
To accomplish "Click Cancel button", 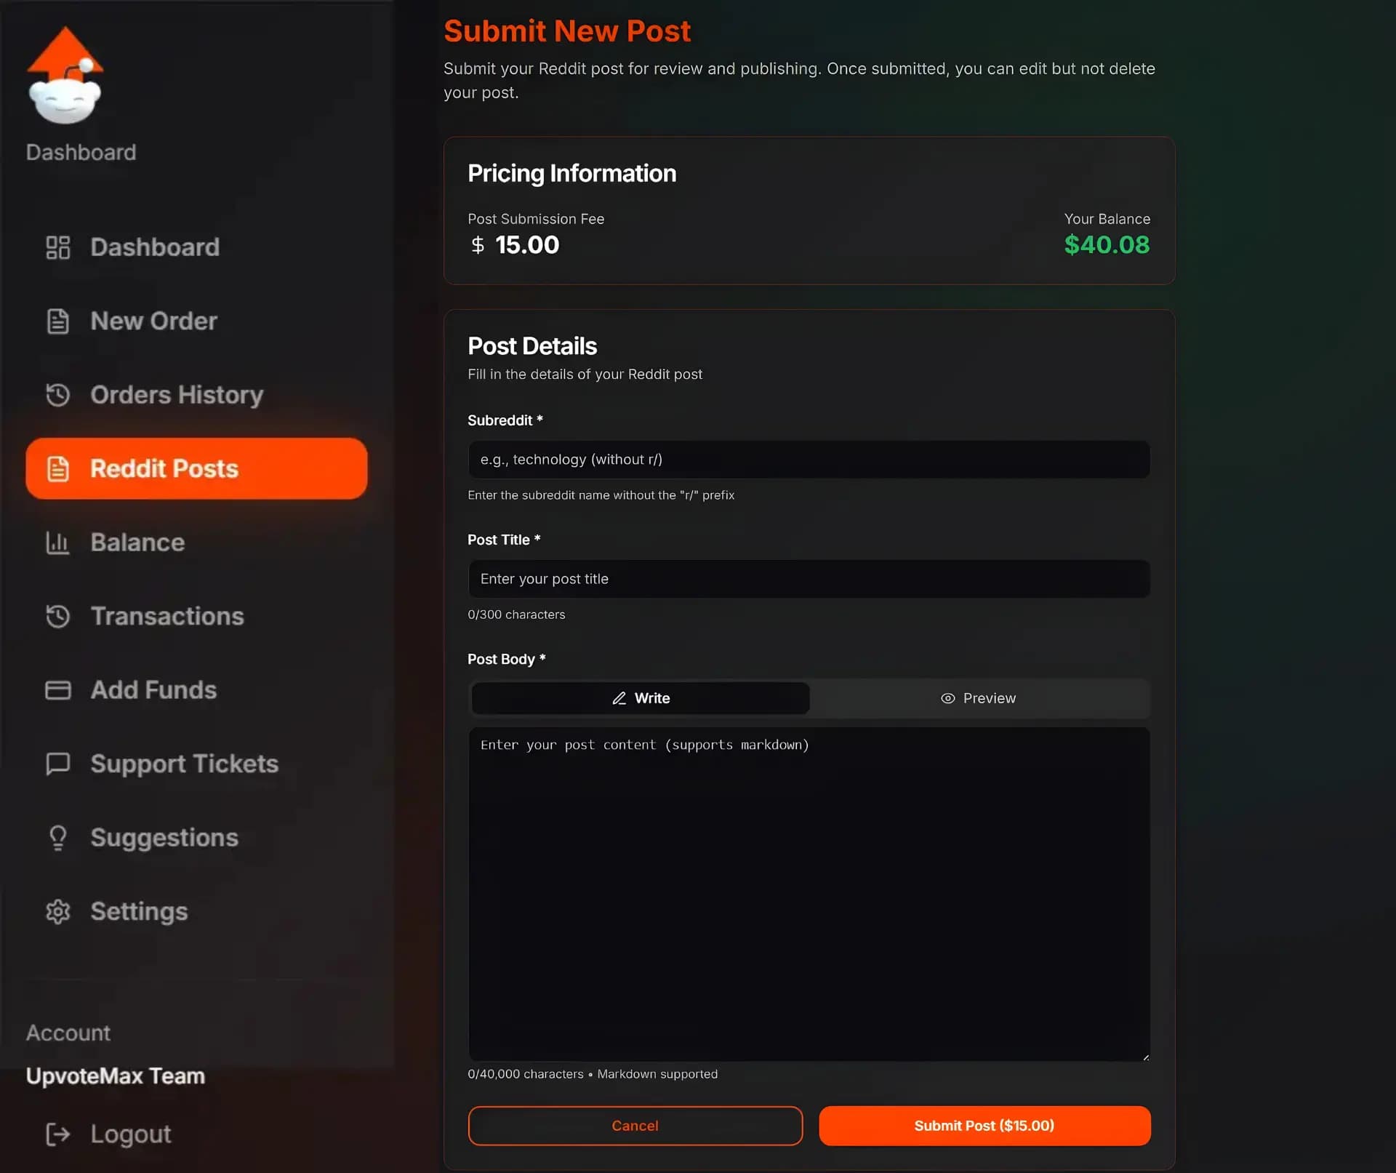I will point(635,1126).
